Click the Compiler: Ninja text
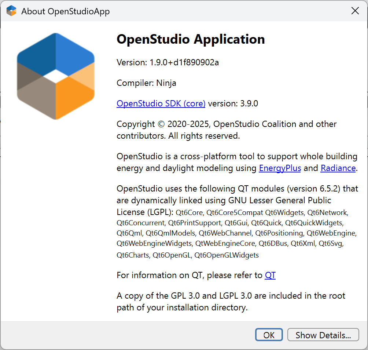This screenshot has width=368, height=350. (146, 83)
